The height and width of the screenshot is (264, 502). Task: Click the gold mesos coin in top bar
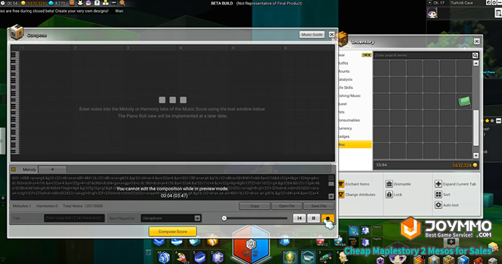click(x=23, y=3)
